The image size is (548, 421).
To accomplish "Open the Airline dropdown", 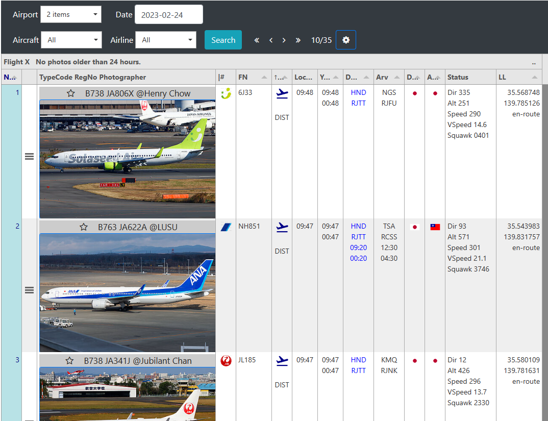I will 166,40.
